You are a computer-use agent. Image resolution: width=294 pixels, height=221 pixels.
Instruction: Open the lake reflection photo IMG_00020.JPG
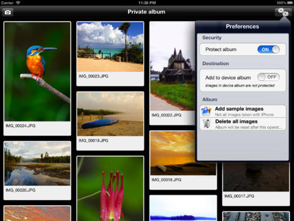(37, 164)
